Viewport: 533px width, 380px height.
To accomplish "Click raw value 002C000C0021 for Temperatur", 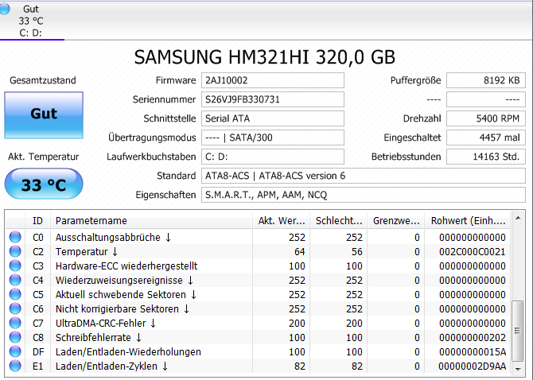I will pyautogui.click(x=473, y=252).
